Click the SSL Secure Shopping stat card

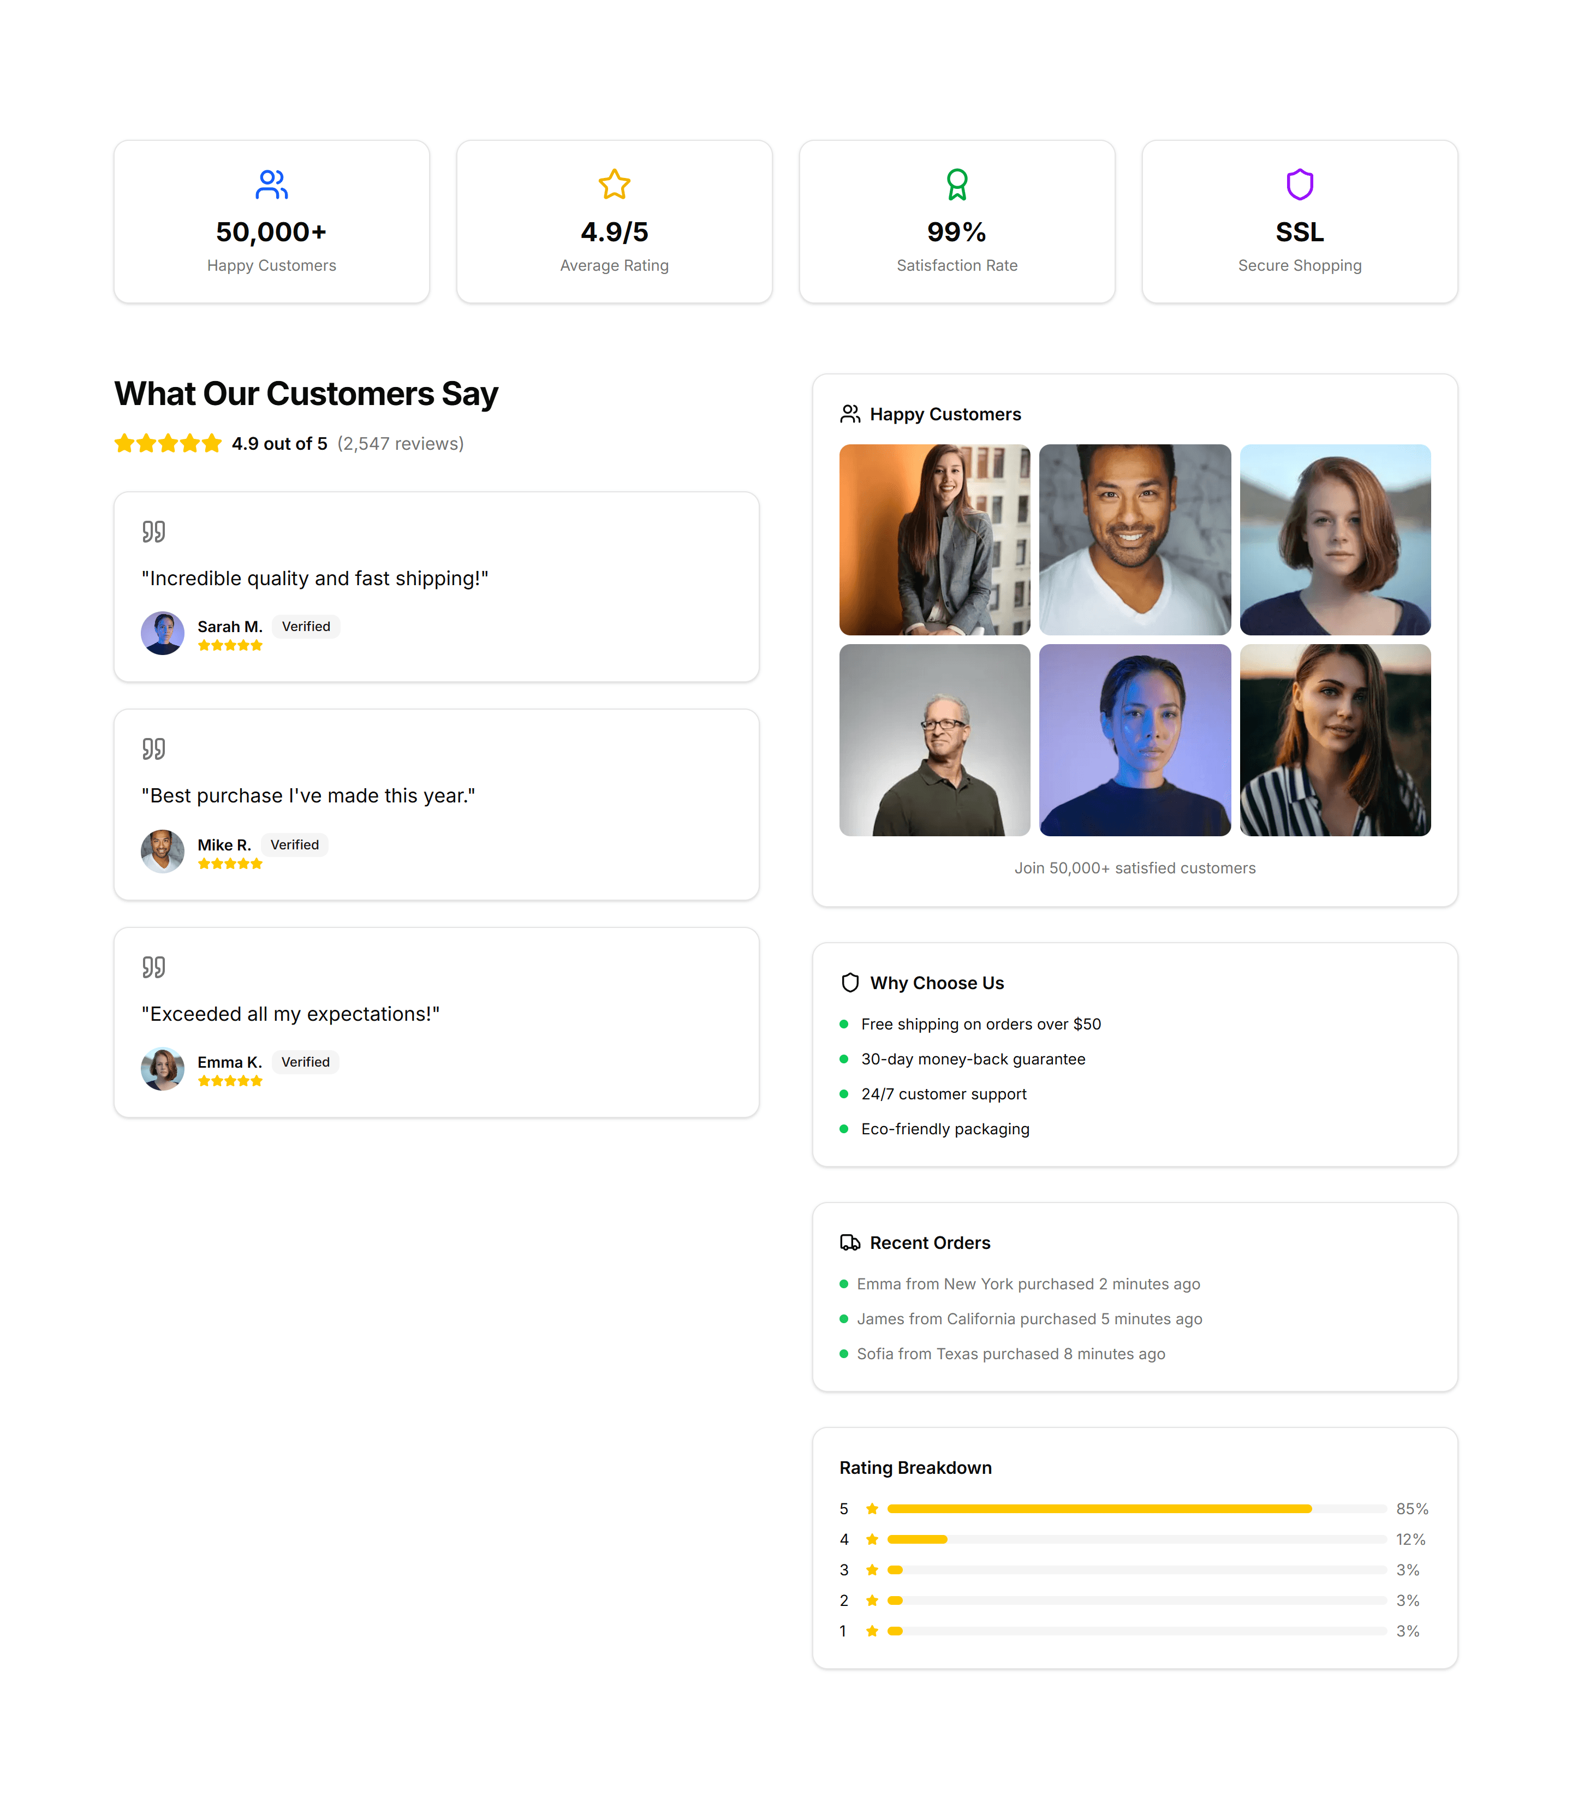[1299, 222]
